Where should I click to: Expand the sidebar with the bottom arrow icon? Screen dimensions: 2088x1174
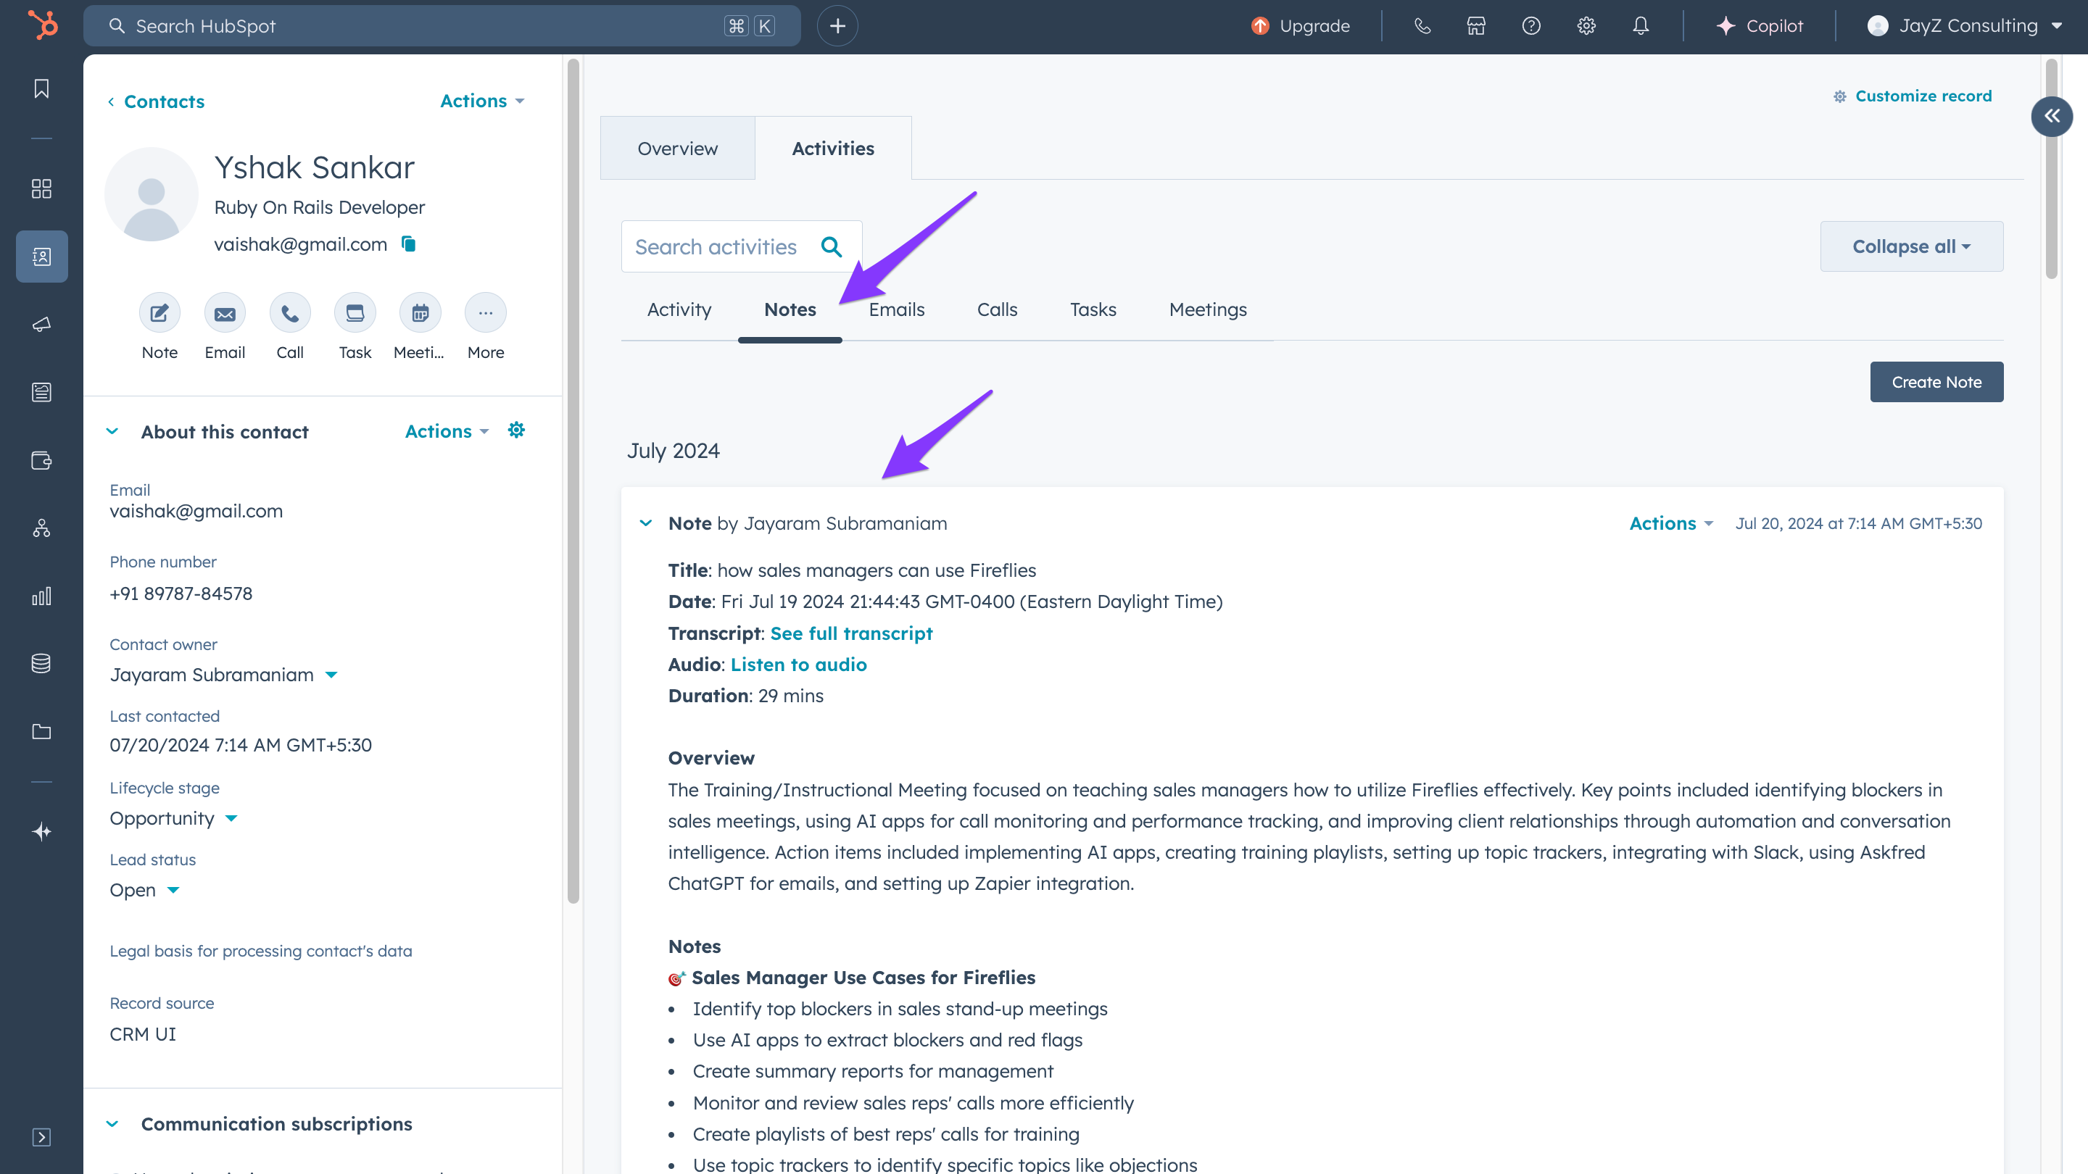(41, 1138)
